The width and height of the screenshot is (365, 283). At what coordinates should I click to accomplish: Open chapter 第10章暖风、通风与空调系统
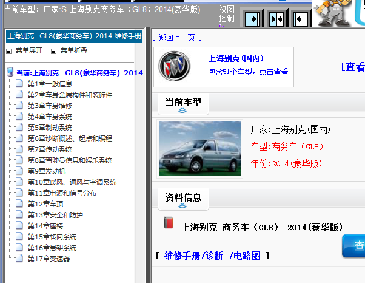[72, 182]
